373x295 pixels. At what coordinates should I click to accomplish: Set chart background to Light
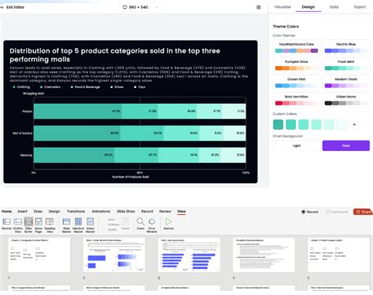click(297, 146)
